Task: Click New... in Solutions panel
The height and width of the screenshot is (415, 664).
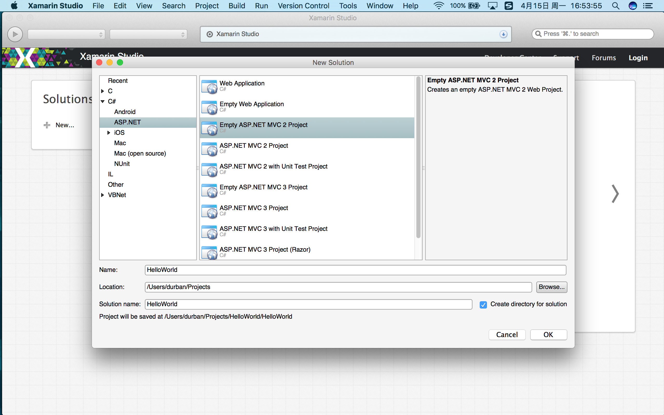Action: point(65,125)
